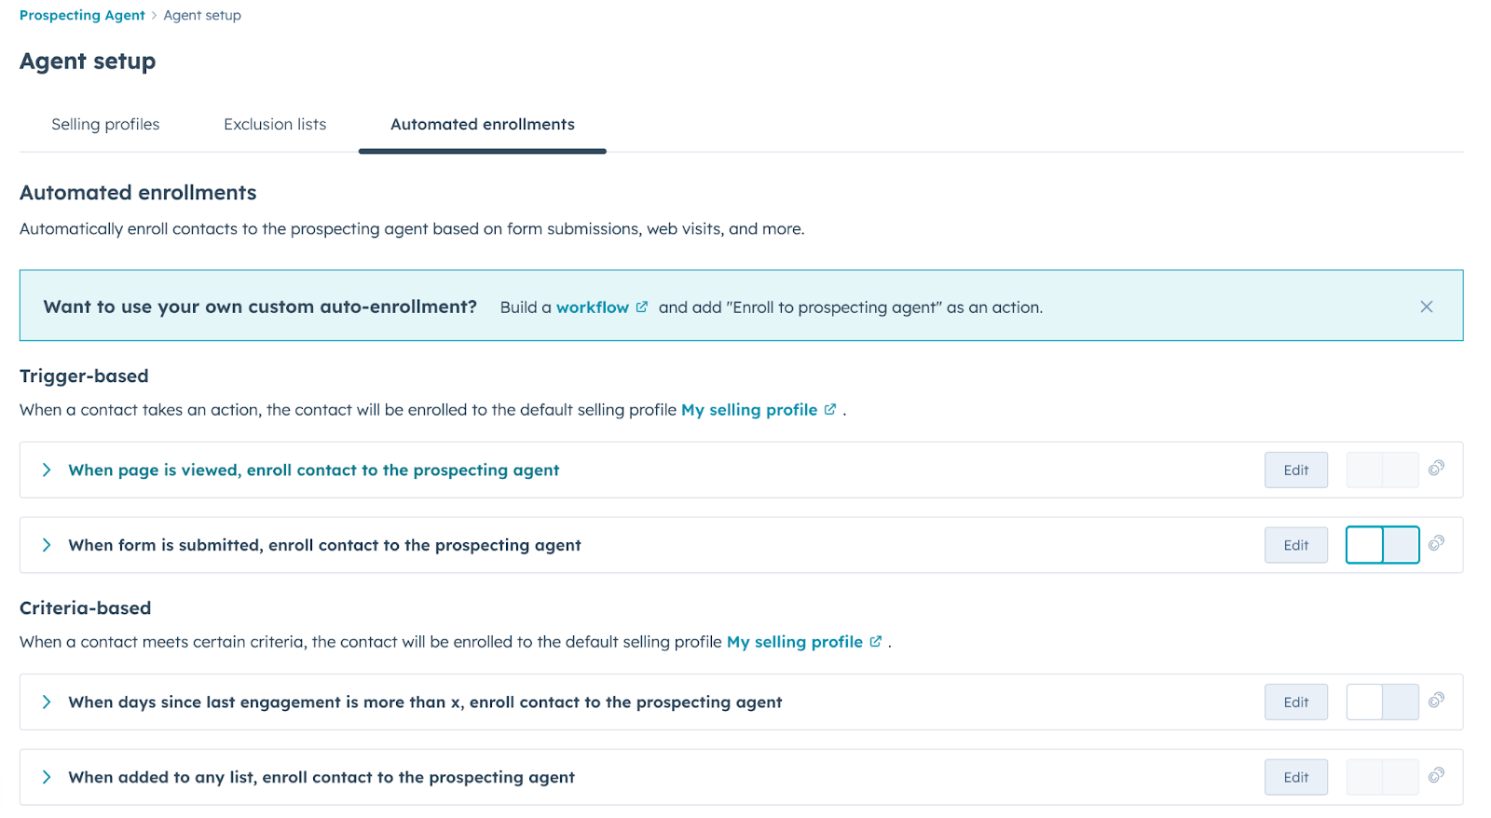Expand the days since last engagement row chevron

tap(46, 702)
